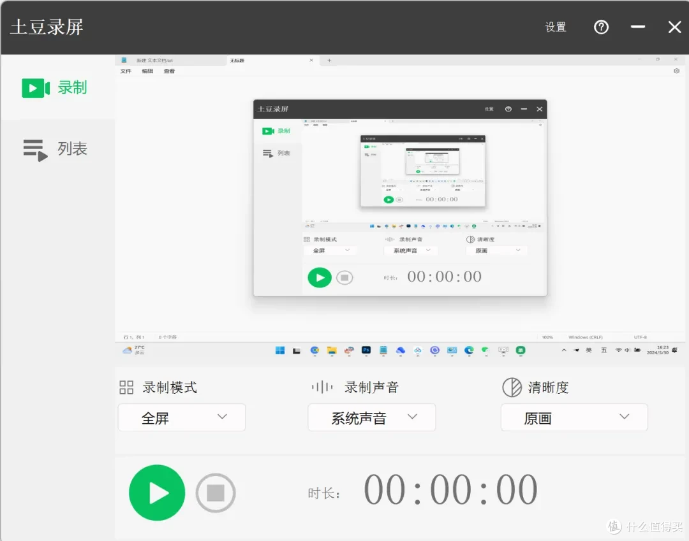Click the help question mark icon

point(601,27)
